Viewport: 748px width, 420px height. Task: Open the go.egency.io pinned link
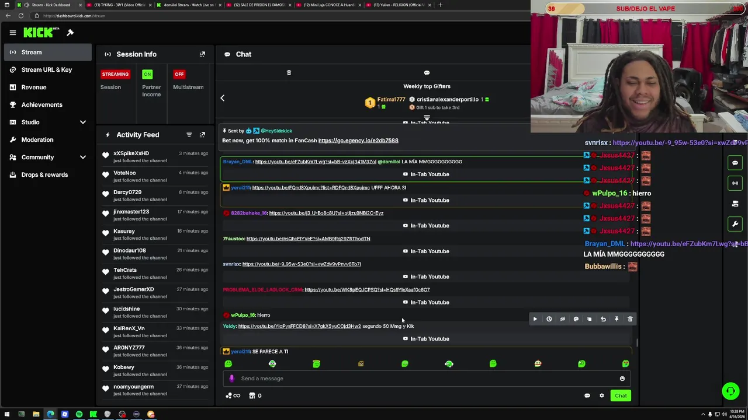(358, 141)
